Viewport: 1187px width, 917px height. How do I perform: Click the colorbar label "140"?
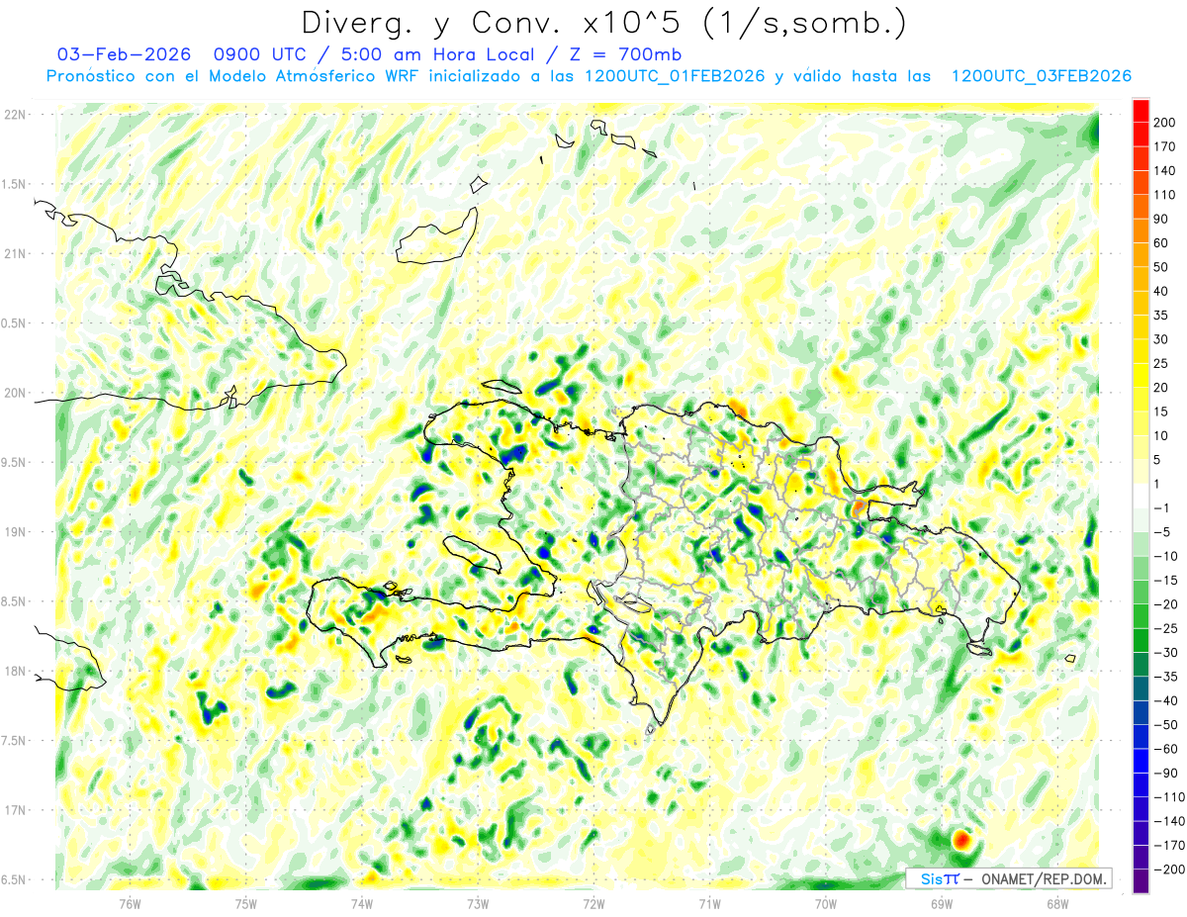(1164, 170)
